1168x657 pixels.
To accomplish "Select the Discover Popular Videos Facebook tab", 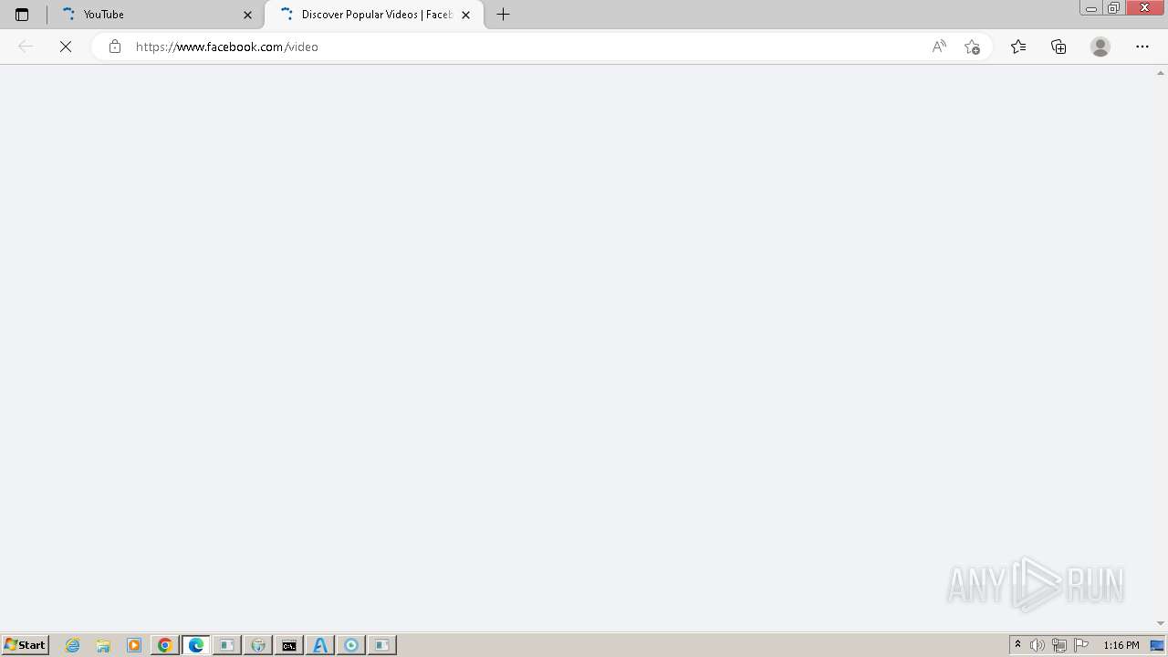I will coord(374,15).
